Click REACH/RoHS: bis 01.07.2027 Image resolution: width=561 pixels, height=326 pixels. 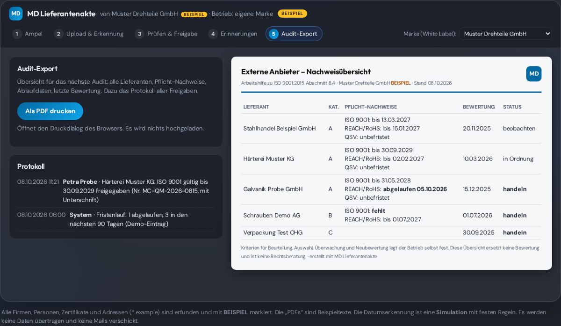[383, 220]
